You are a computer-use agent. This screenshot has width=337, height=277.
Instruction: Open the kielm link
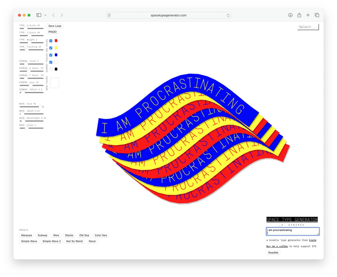coord(313,240)
